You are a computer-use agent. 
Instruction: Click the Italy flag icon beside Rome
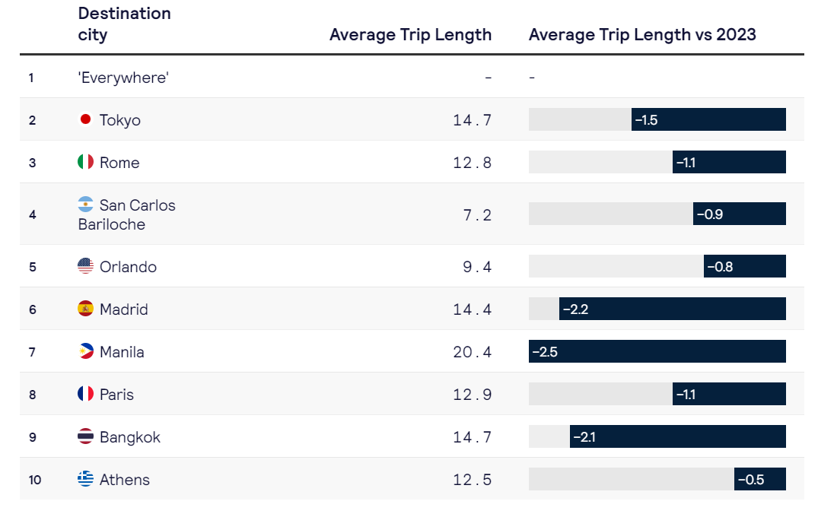point(85,162)
